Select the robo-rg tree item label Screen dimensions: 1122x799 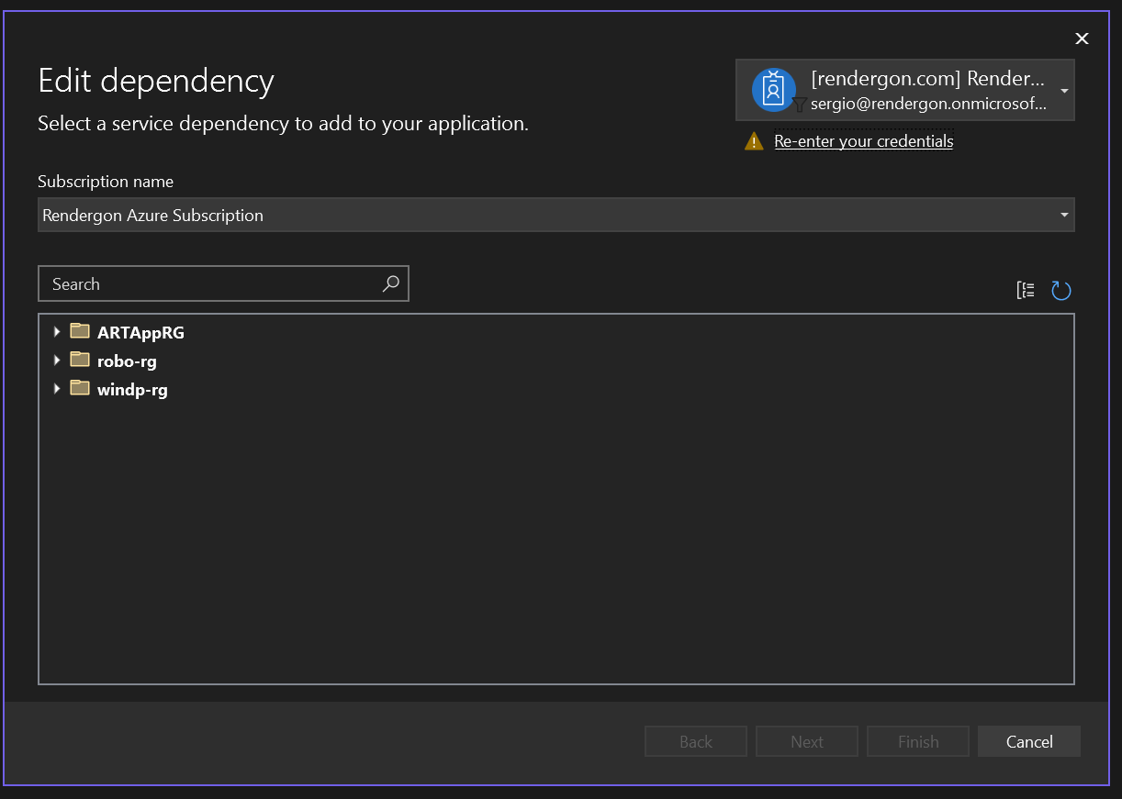click(x=127, y=361)
